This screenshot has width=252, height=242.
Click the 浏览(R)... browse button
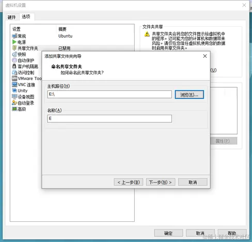(x=189, y=94)
